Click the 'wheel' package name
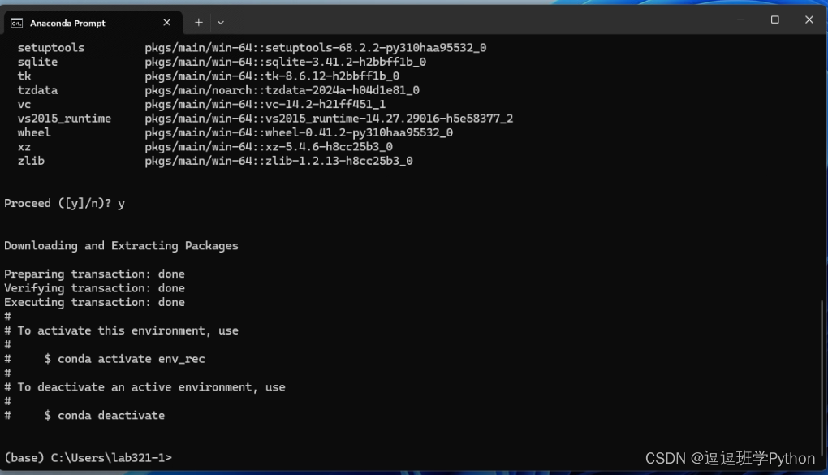 [x=34, y=132]
